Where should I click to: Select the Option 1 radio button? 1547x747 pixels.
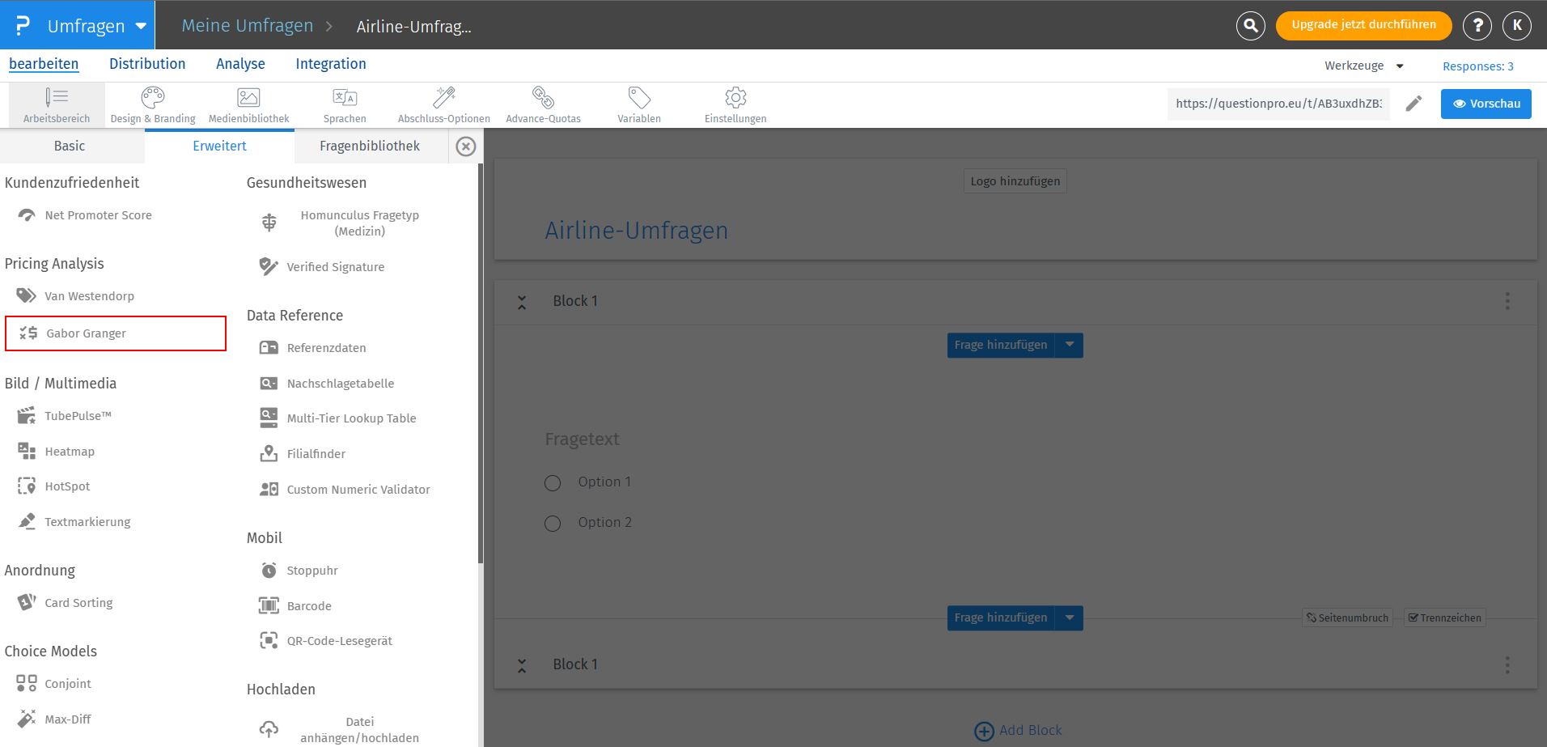click(x=553, y=483)
